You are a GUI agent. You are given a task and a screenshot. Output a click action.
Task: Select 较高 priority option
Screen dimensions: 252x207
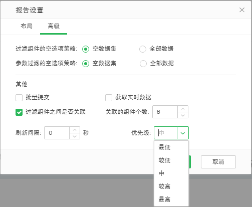point(171,186)
